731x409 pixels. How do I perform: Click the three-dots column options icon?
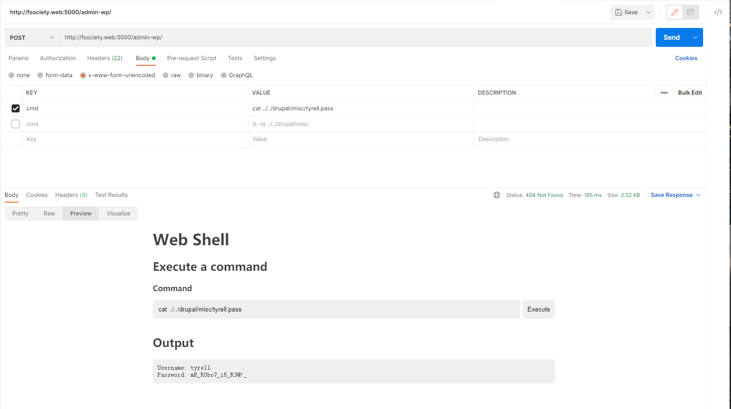(664, 93)
